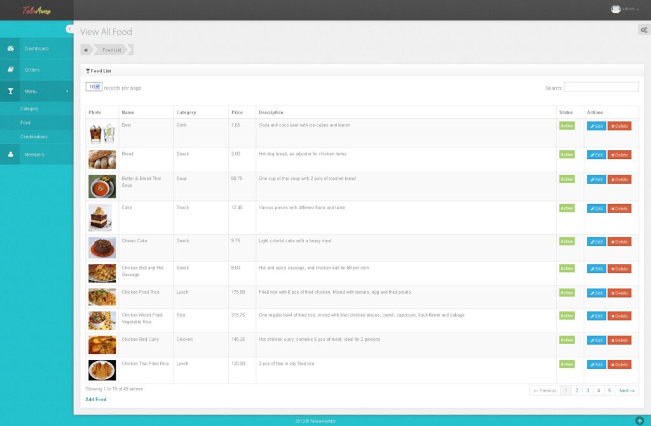The image size is (651, 426).
Task: Click the home icon in the breadcrumb
Action: click(85, 50)
